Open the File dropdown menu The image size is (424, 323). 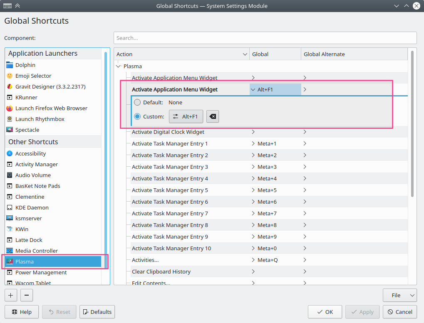coord(399,295)
